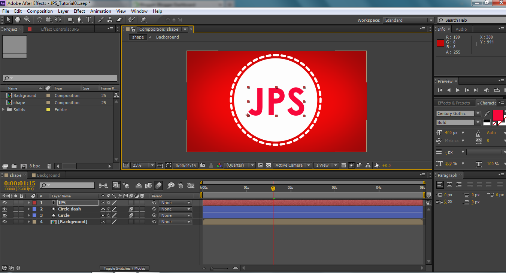Image resolution: width=506 pixels, height=273 pixels.
Task: Hide the Circle dash layer
Action: (x=4, y=209)
